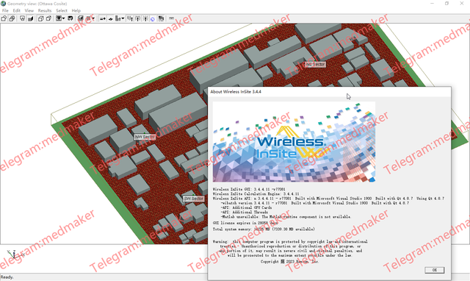Click the horizontal arrow toolbar icon
Image resolution: width=470 pixels, height=281 pixels.
pos(103,18)
